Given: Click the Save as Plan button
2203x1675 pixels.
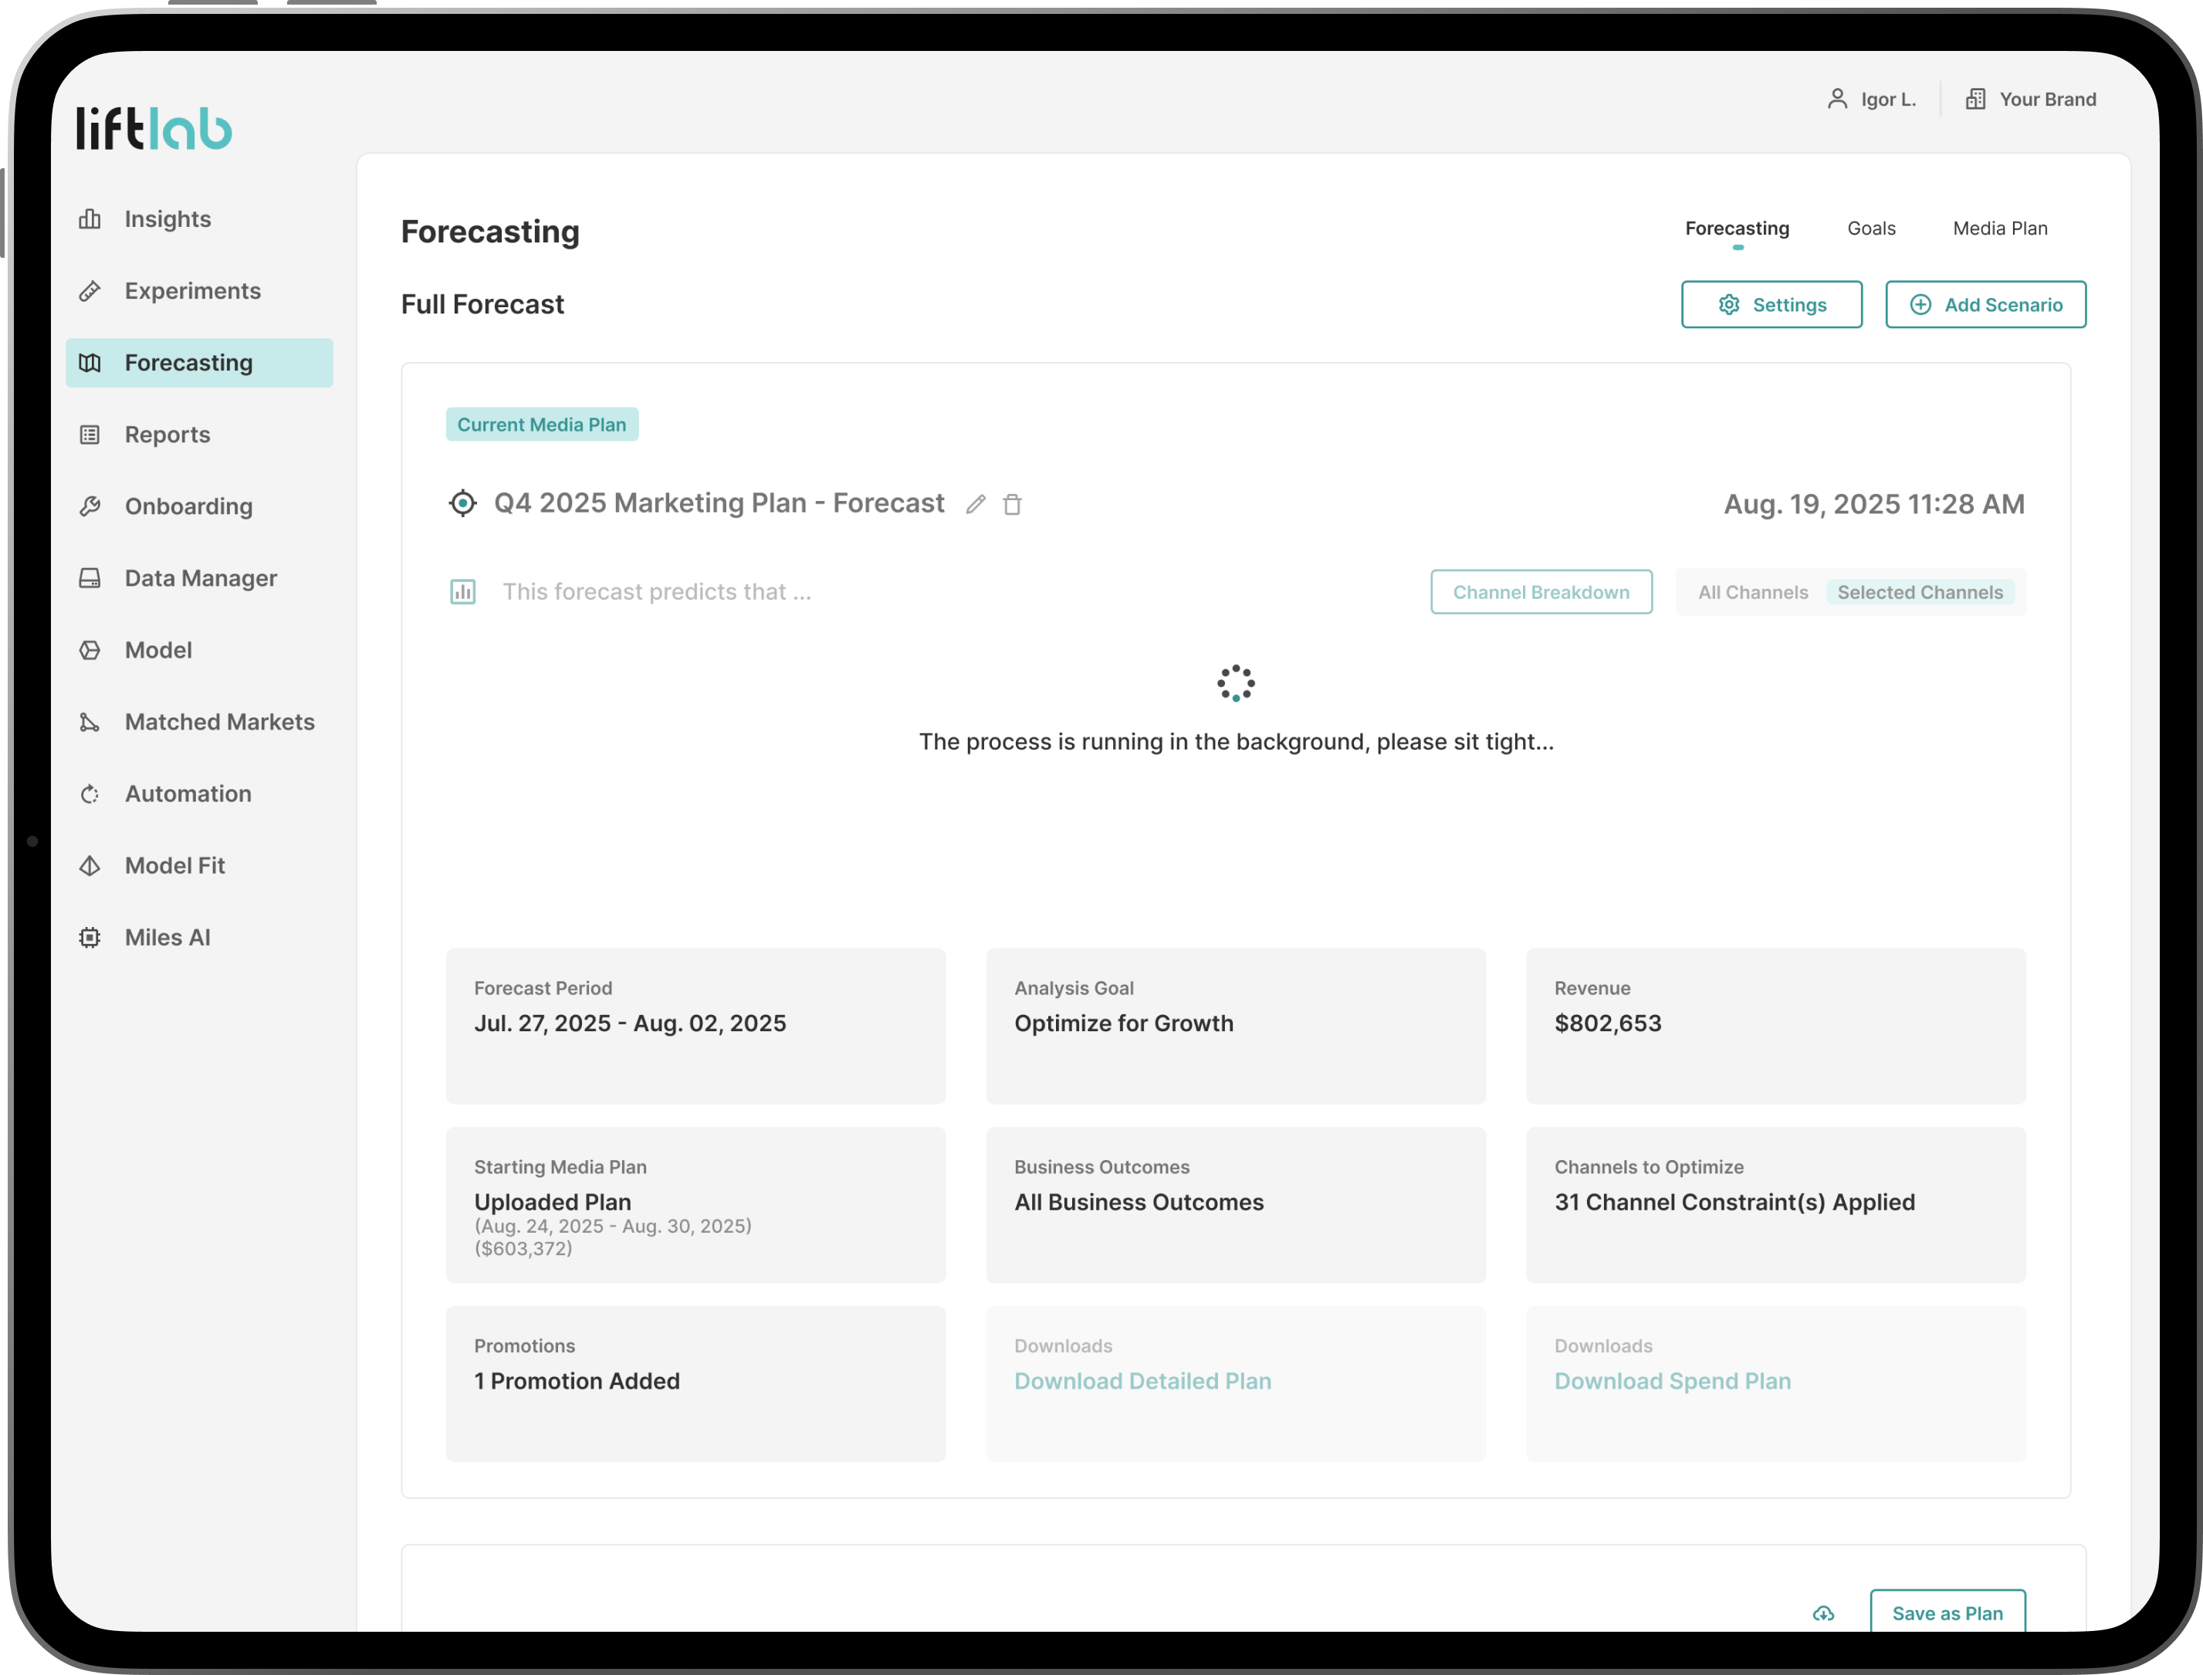Looking at the screenshot, I should click(x=1947, y=1613).
